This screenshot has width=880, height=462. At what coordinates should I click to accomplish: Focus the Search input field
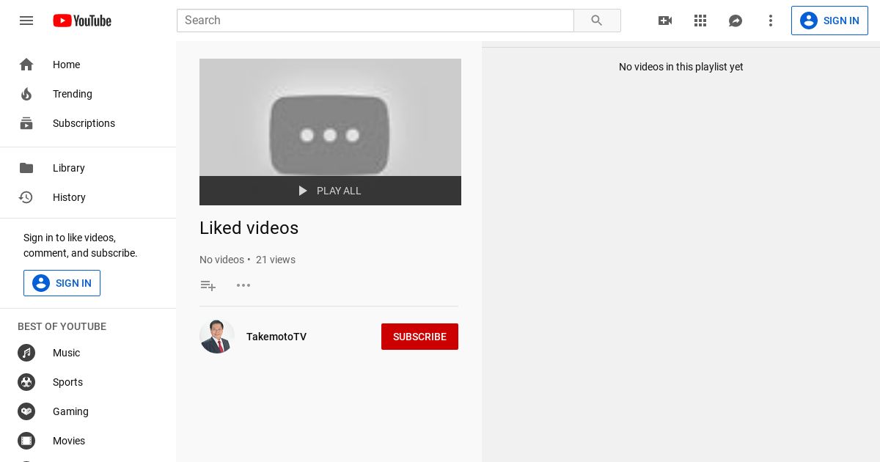point(375,21)
